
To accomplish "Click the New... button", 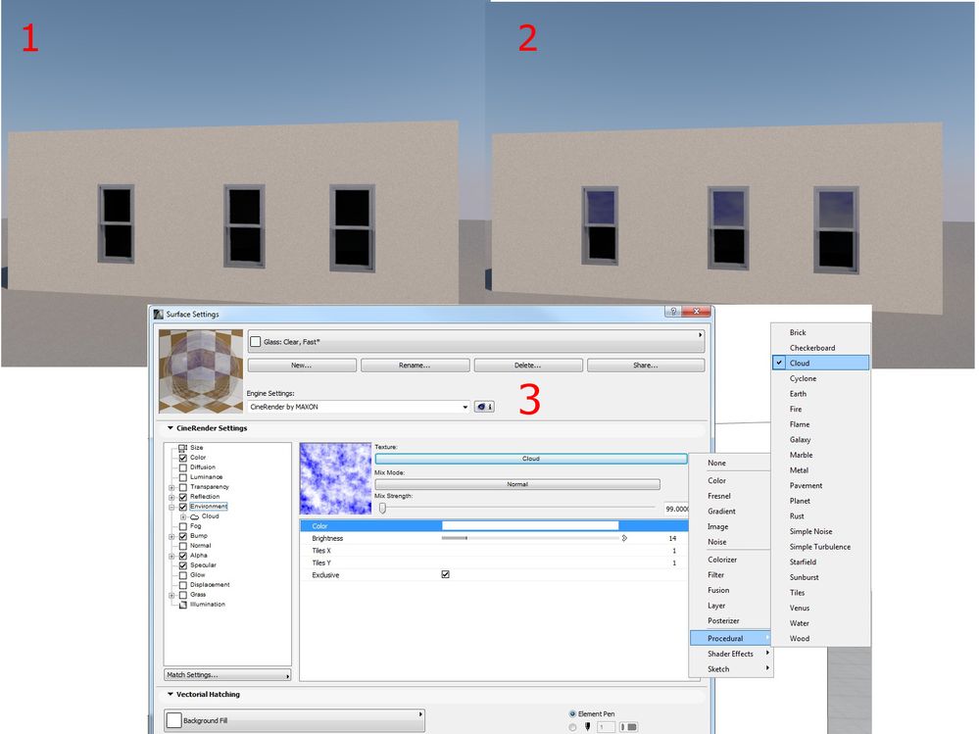I will click(302, 366).
